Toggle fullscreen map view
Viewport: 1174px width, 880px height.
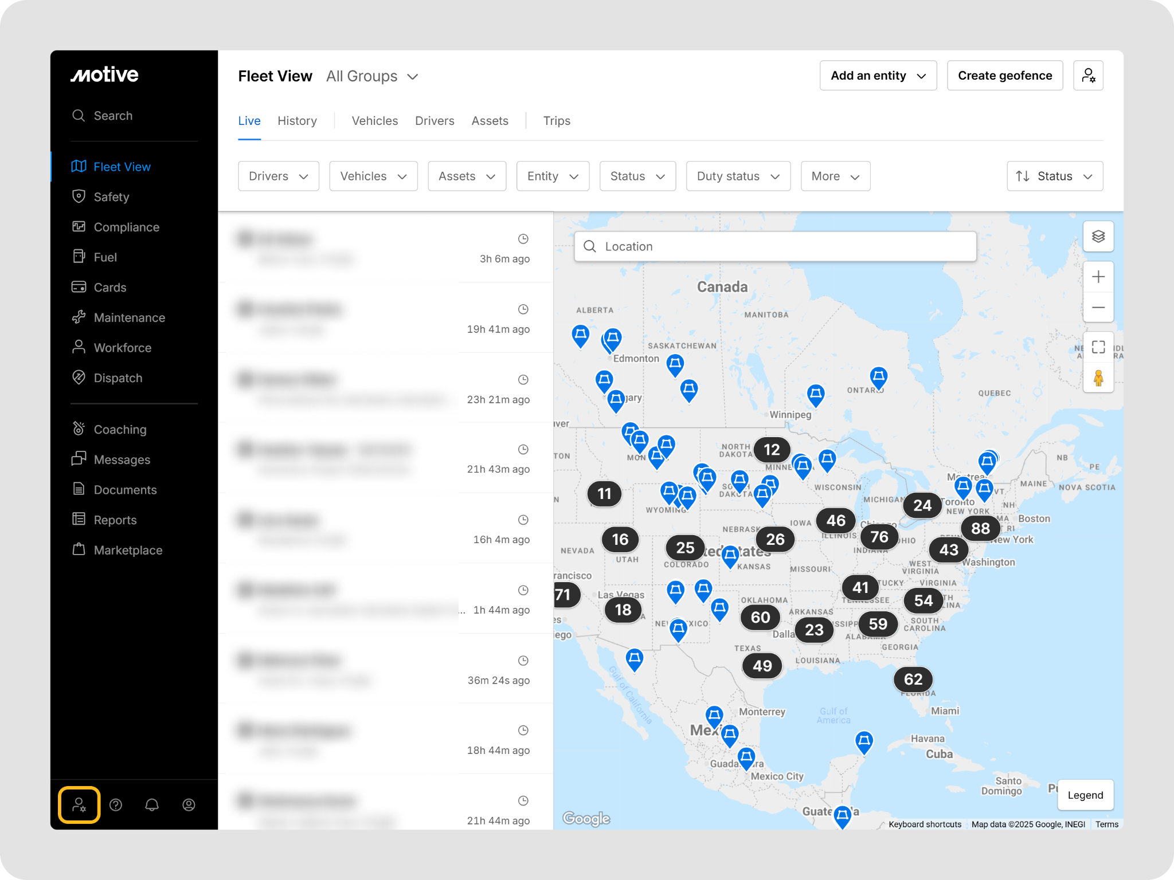(1098, 347)
